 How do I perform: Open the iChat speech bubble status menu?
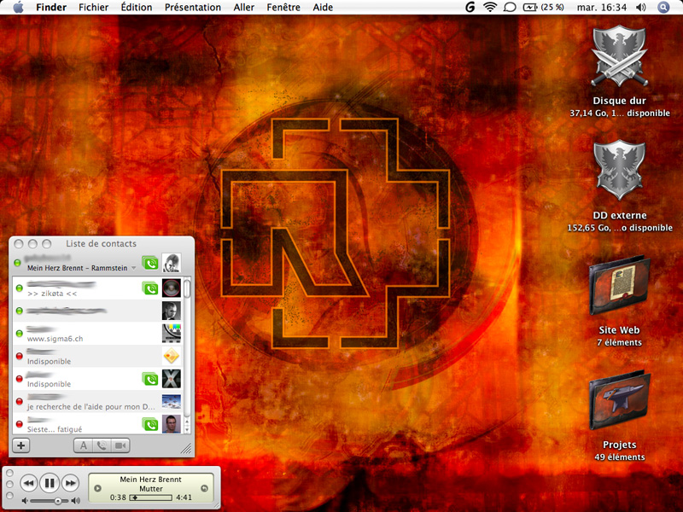(509, 8)
